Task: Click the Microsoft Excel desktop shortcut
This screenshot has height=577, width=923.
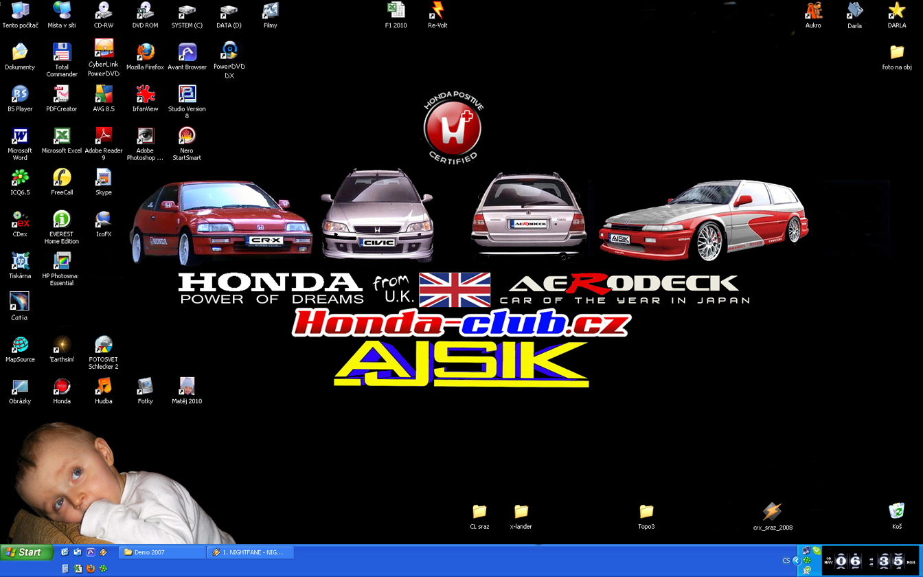Action: 62,136
